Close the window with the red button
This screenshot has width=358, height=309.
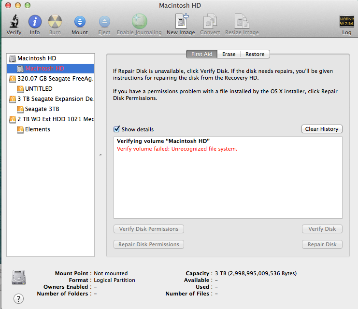point(8,5)
